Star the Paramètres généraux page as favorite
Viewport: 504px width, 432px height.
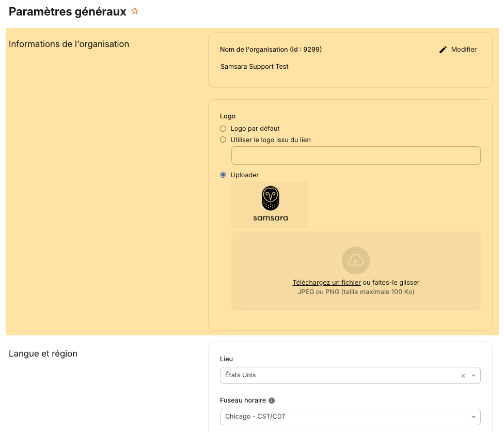point(135,11)
